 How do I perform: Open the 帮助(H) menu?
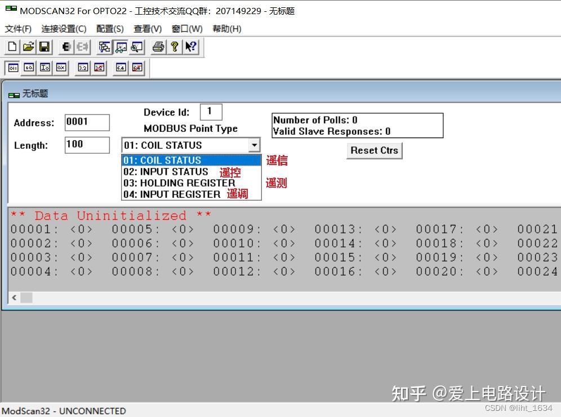[x=227, y=29]
